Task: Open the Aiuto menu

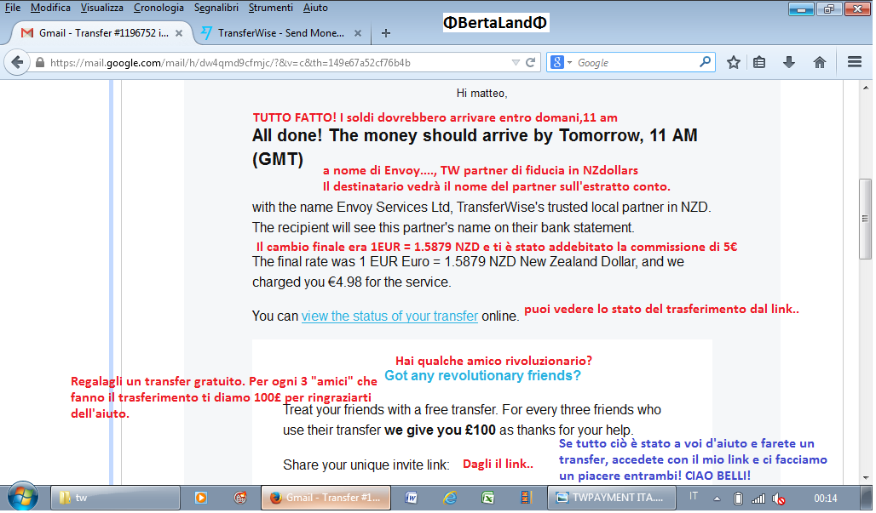Action: point(315,8)
